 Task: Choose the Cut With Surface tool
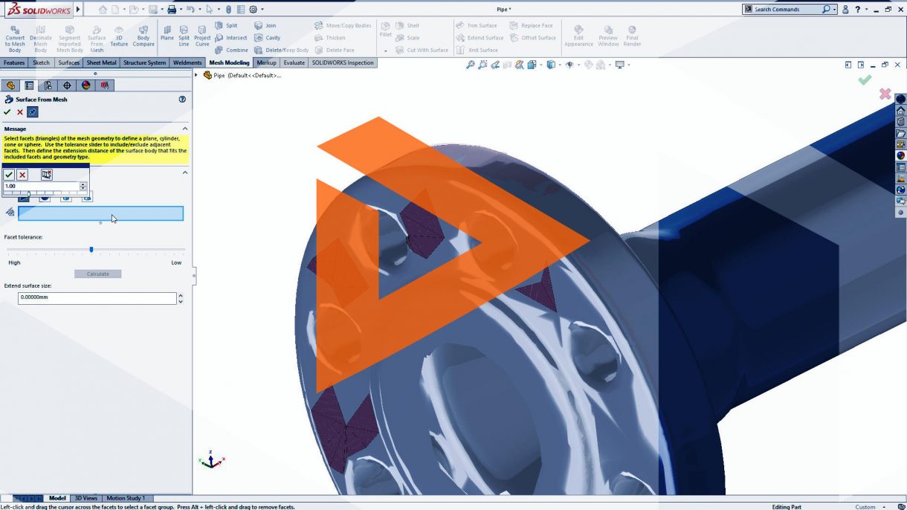(422, 50)
